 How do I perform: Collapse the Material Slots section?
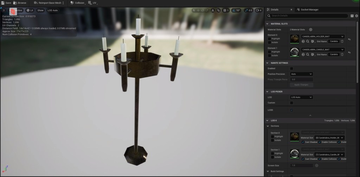tap(268, 24)
